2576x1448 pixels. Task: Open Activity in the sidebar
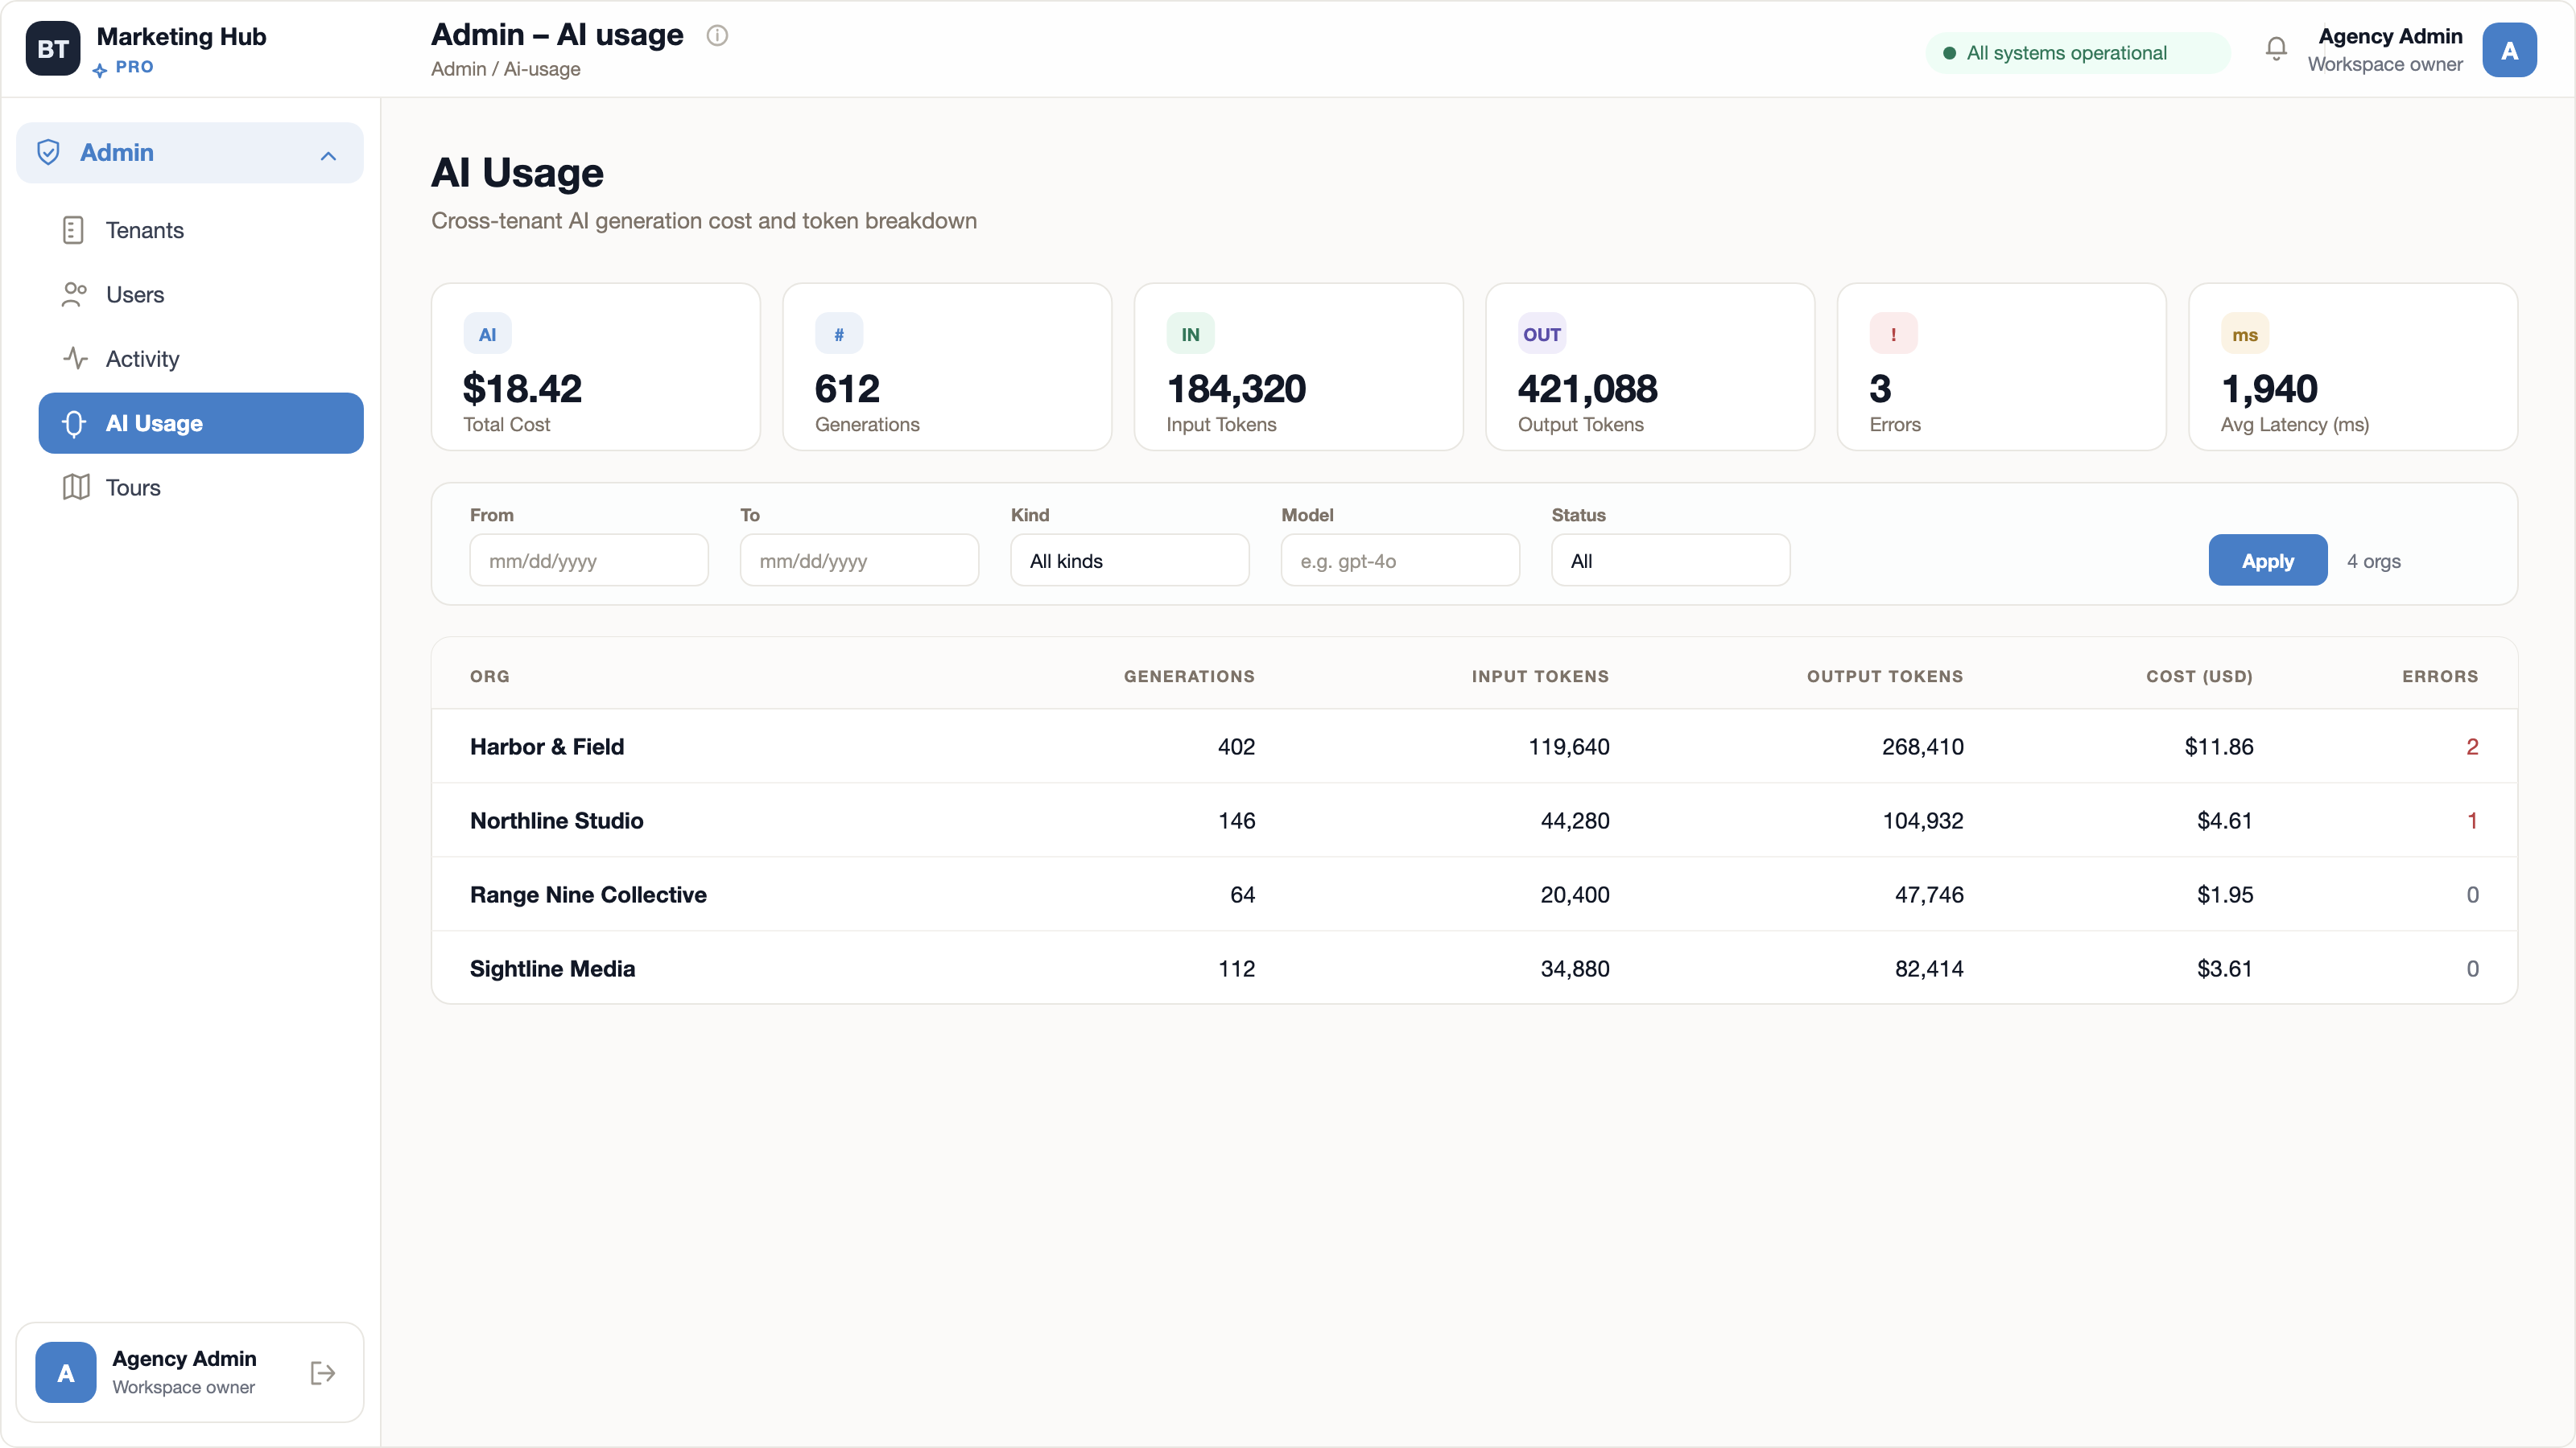(x=201, y=359)
